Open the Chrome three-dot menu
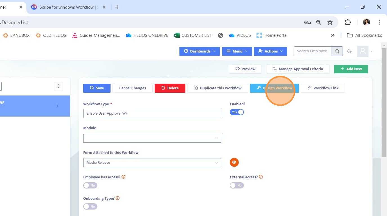 pos(379,22)
